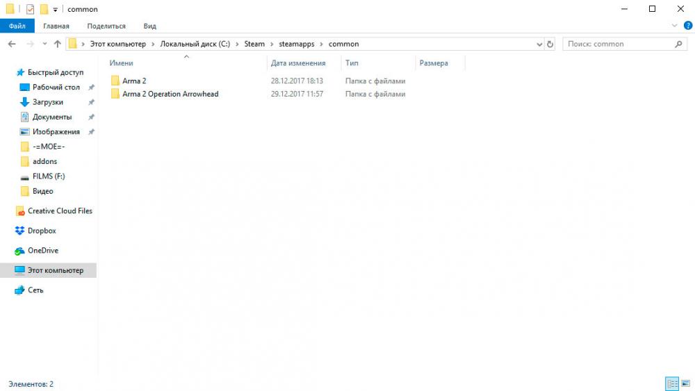Click the Refresh button in address bar
695x391 pixels.
pos(550,44)
